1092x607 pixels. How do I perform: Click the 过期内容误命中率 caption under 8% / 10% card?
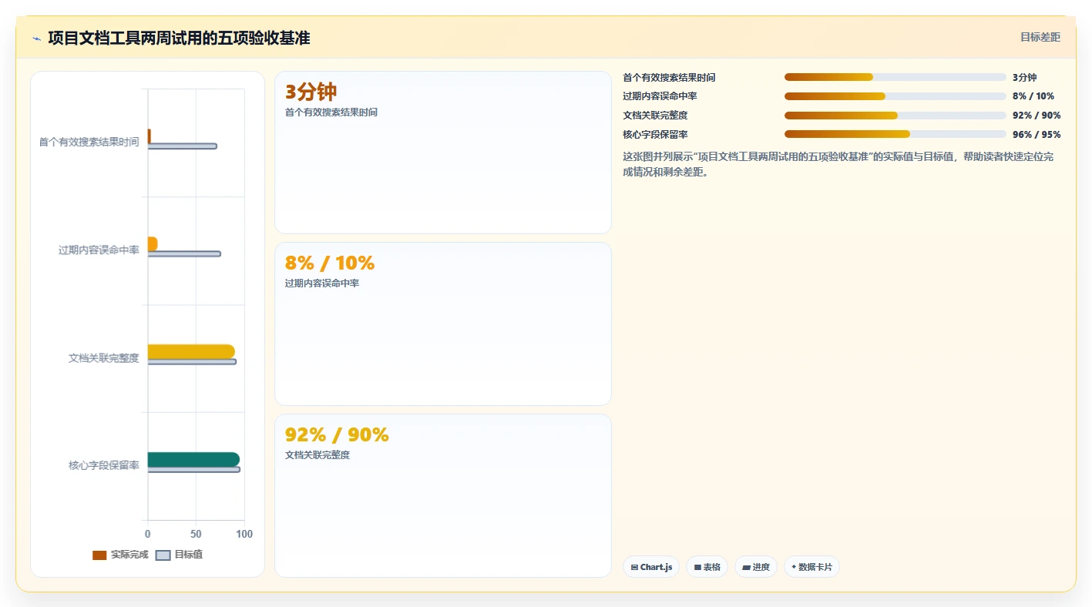[322, 283]
